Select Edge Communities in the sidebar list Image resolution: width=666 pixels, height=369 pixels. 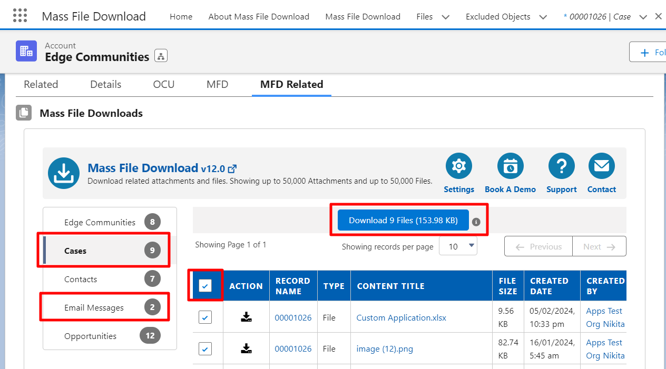pyautogui.click(x=110, y=222)
